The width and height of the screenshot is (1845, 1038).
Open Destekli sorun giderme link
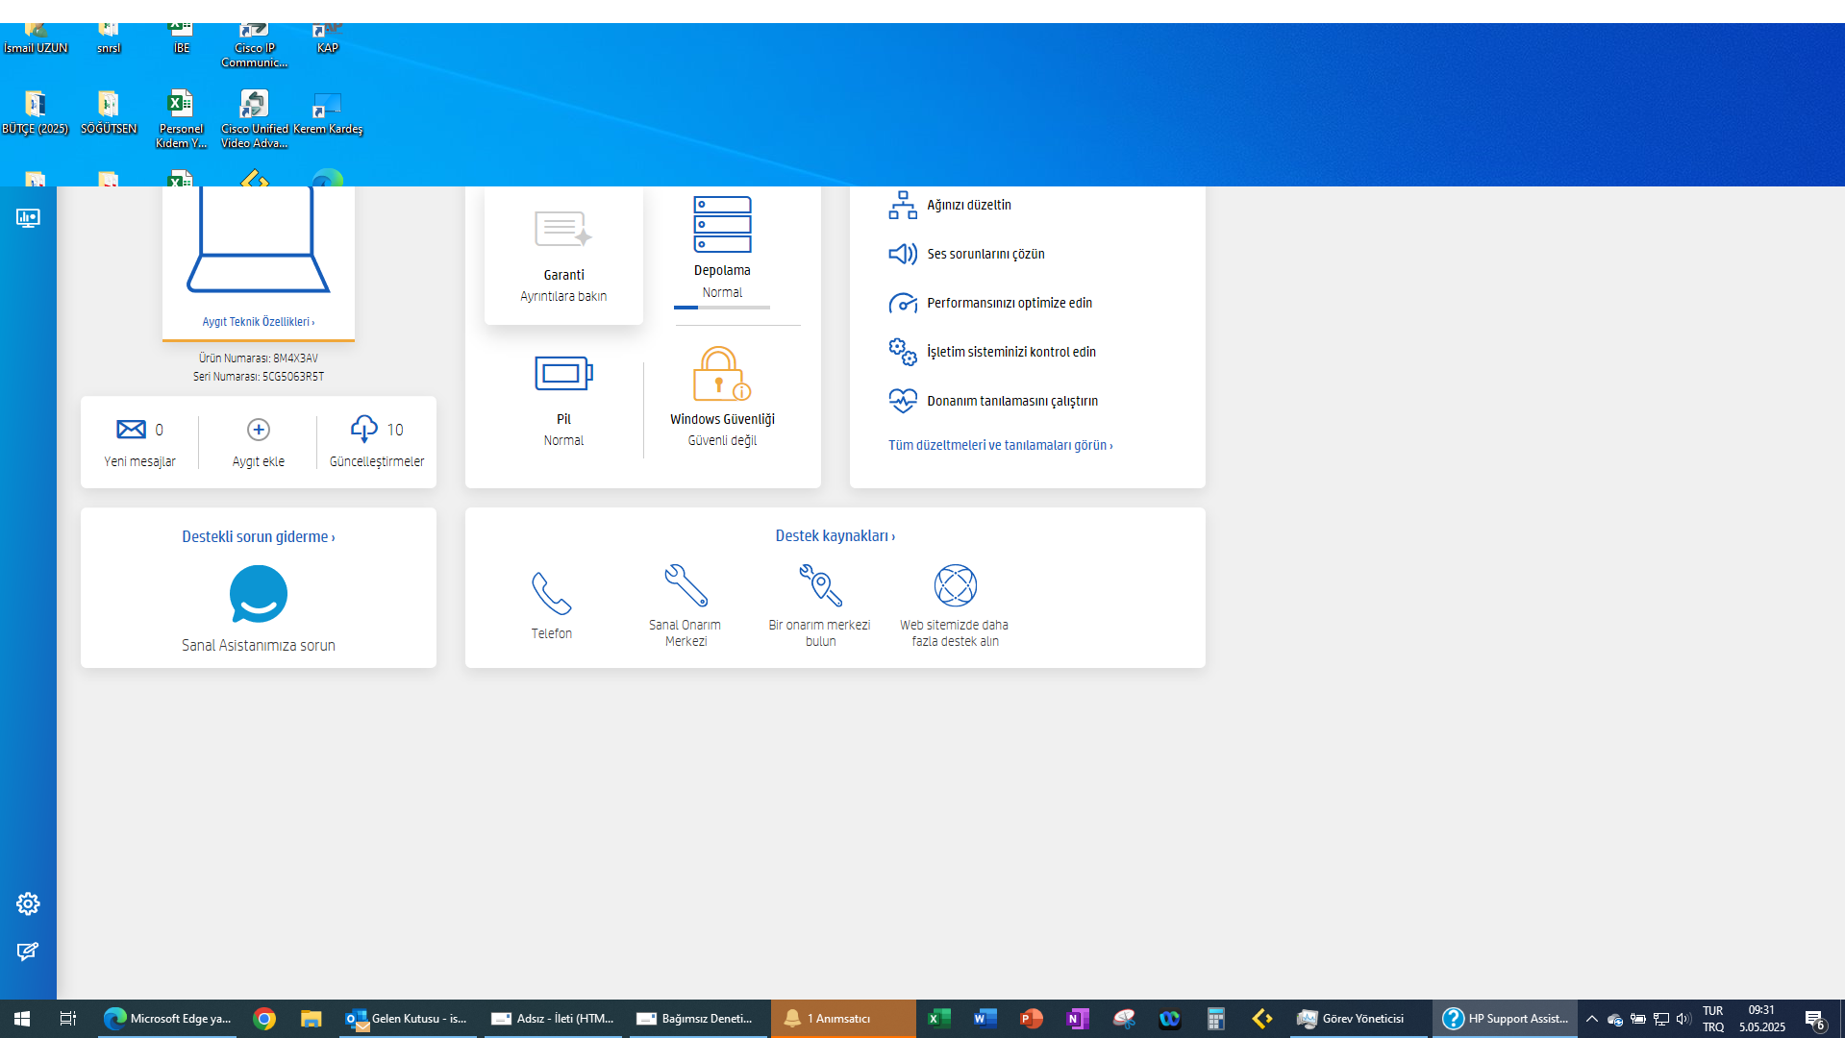tap(259, 536)
